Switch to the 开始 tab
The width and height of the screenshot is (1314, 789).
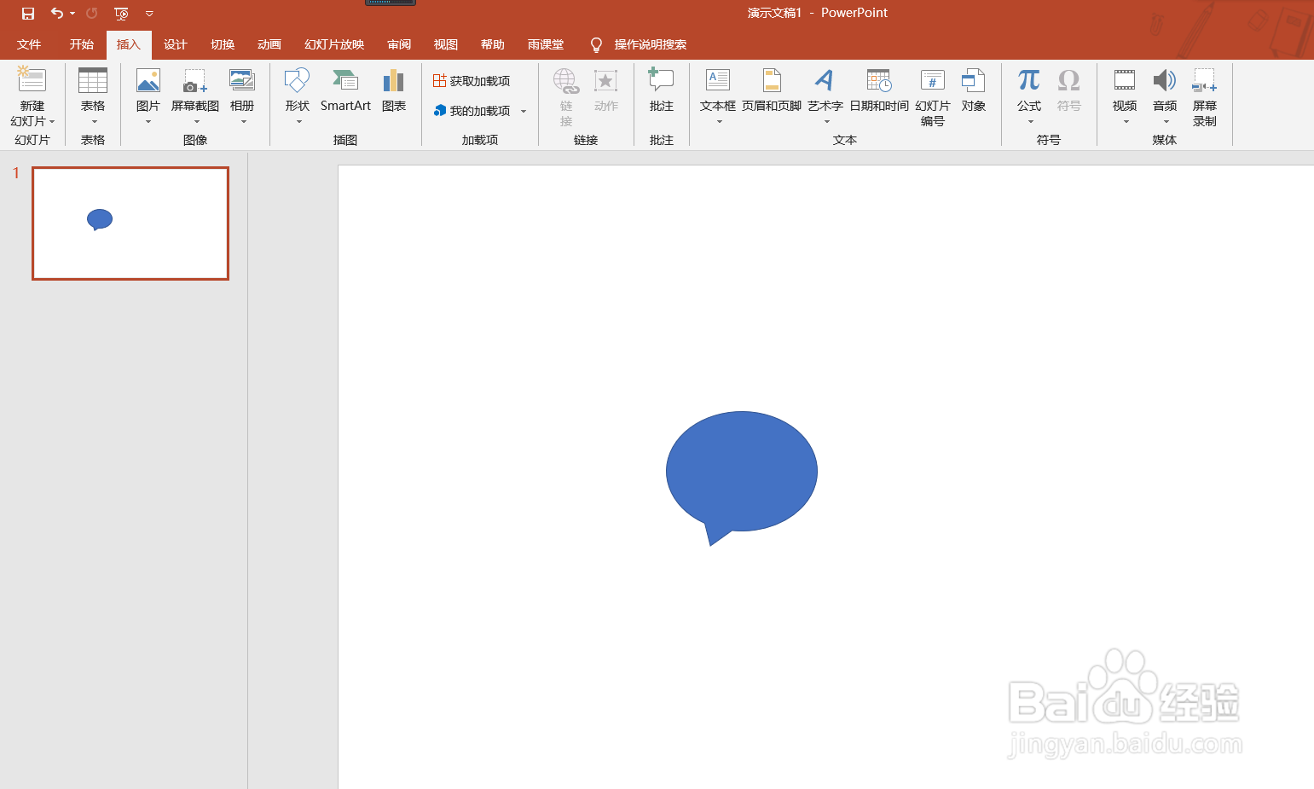(x=82, y=44)
